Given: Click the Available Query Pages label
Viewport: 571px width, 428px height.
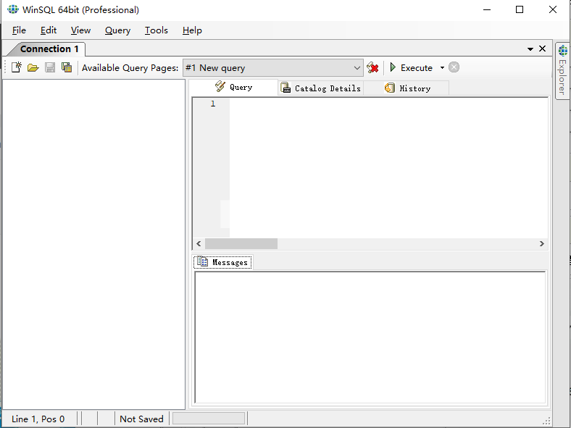Looking at the screenshot, I should click(130, 67).
